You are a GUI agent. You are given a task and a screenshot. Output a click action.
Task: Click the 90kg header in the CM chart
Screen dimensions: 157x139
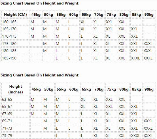click(149, 14)
